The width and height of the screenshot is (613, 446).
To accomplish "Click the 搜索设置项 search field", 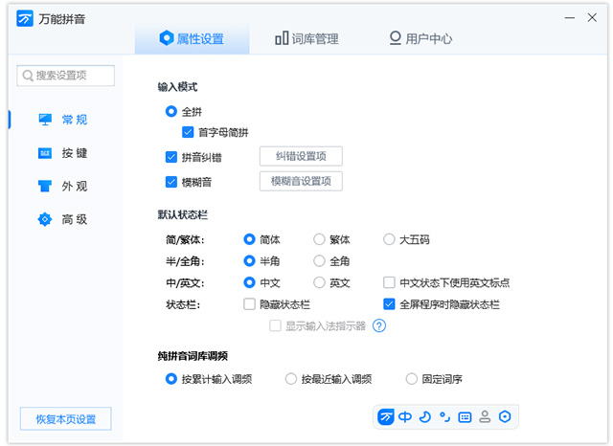I will [x=66, y=76].
